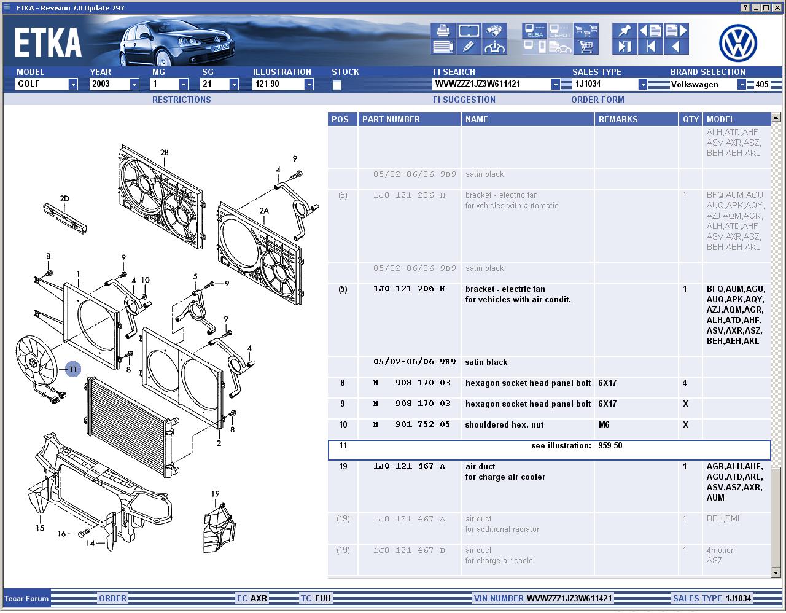Click TC EUH in the status bar
The width and height of the screenshot is (786, 613).
(x=316, y=598)
